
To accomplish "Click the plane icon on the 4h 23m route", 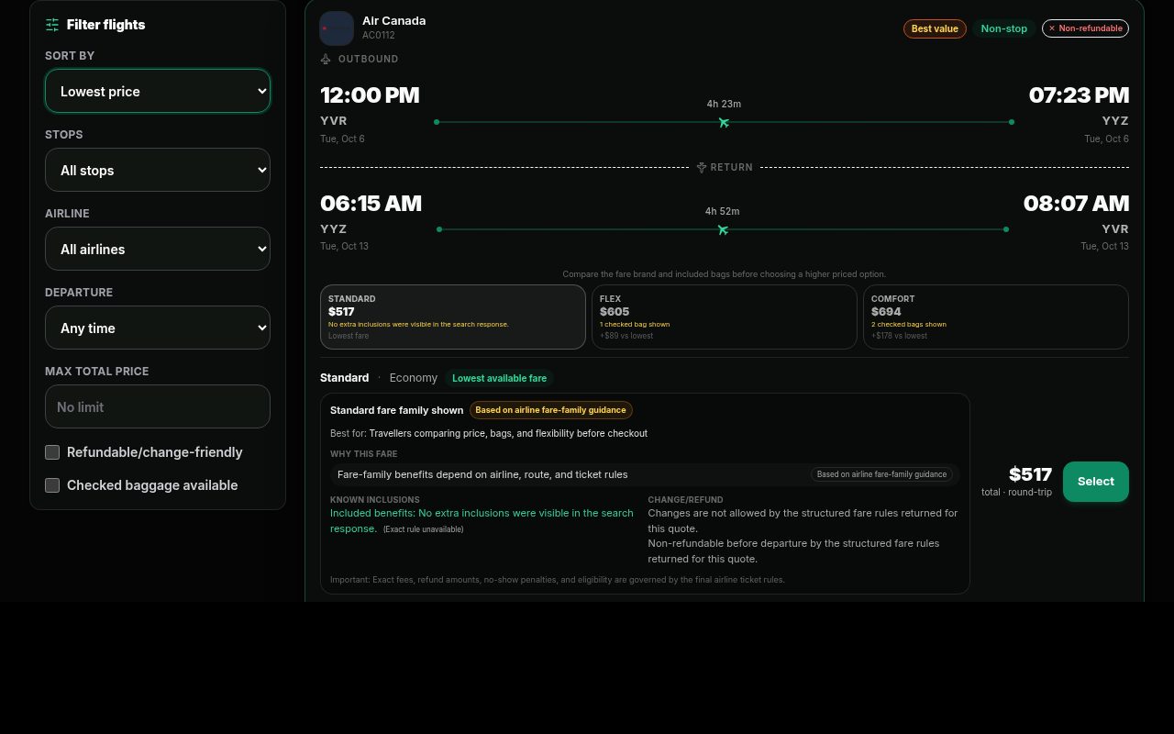I will coord(724,122).
